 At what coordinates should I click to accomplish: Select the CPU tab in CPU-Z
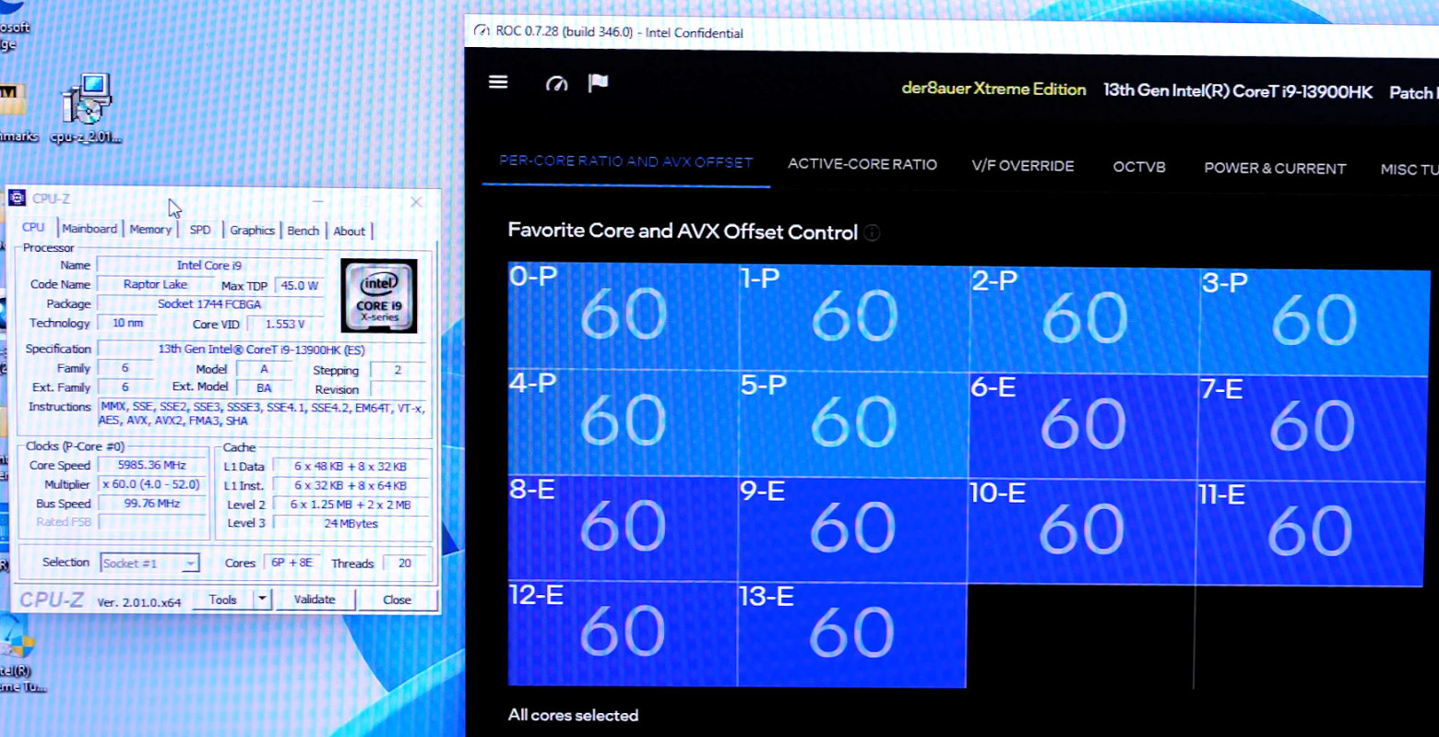click(x=33, y=227)
